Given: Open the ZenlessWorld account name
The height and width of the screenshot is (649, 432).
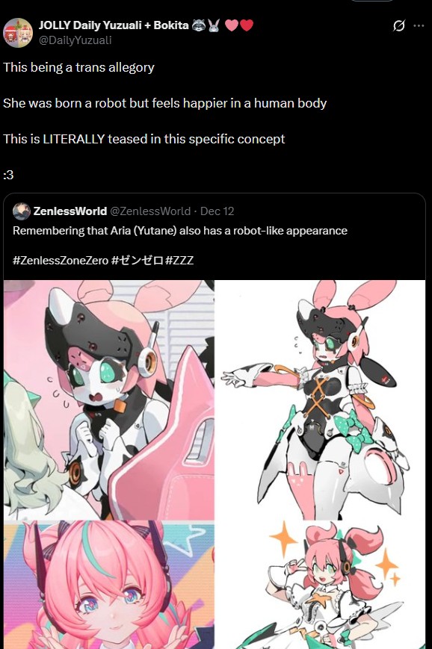Looking at the screenshot, I should [x=70, y=211].
